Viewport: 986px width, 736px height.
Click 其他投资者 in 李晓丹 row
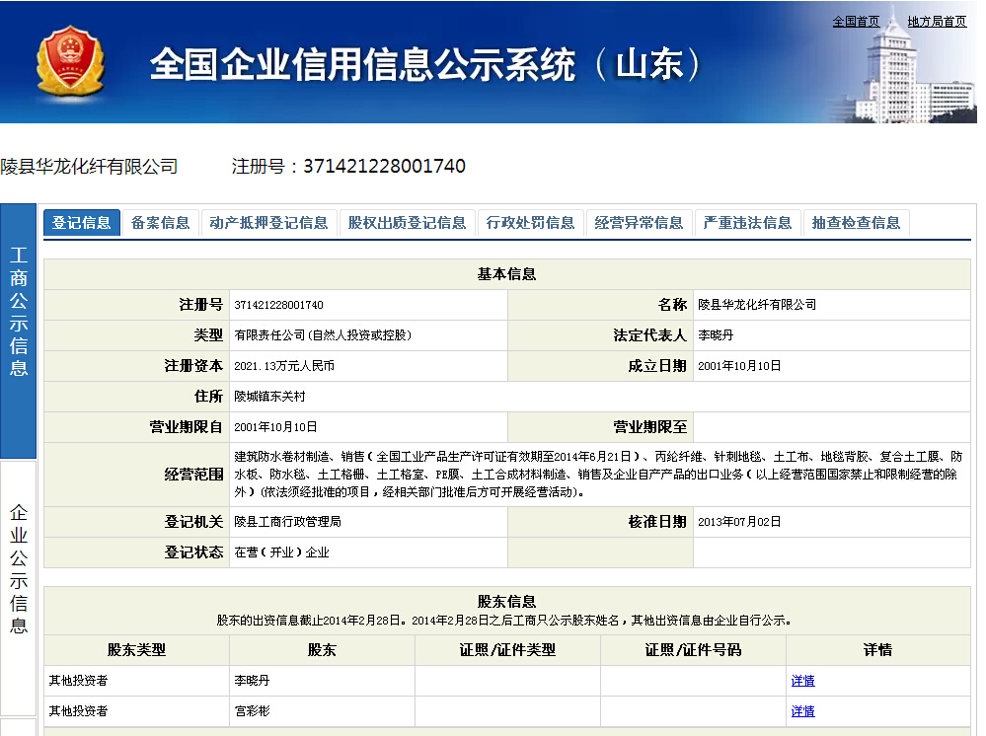point(79,681)
